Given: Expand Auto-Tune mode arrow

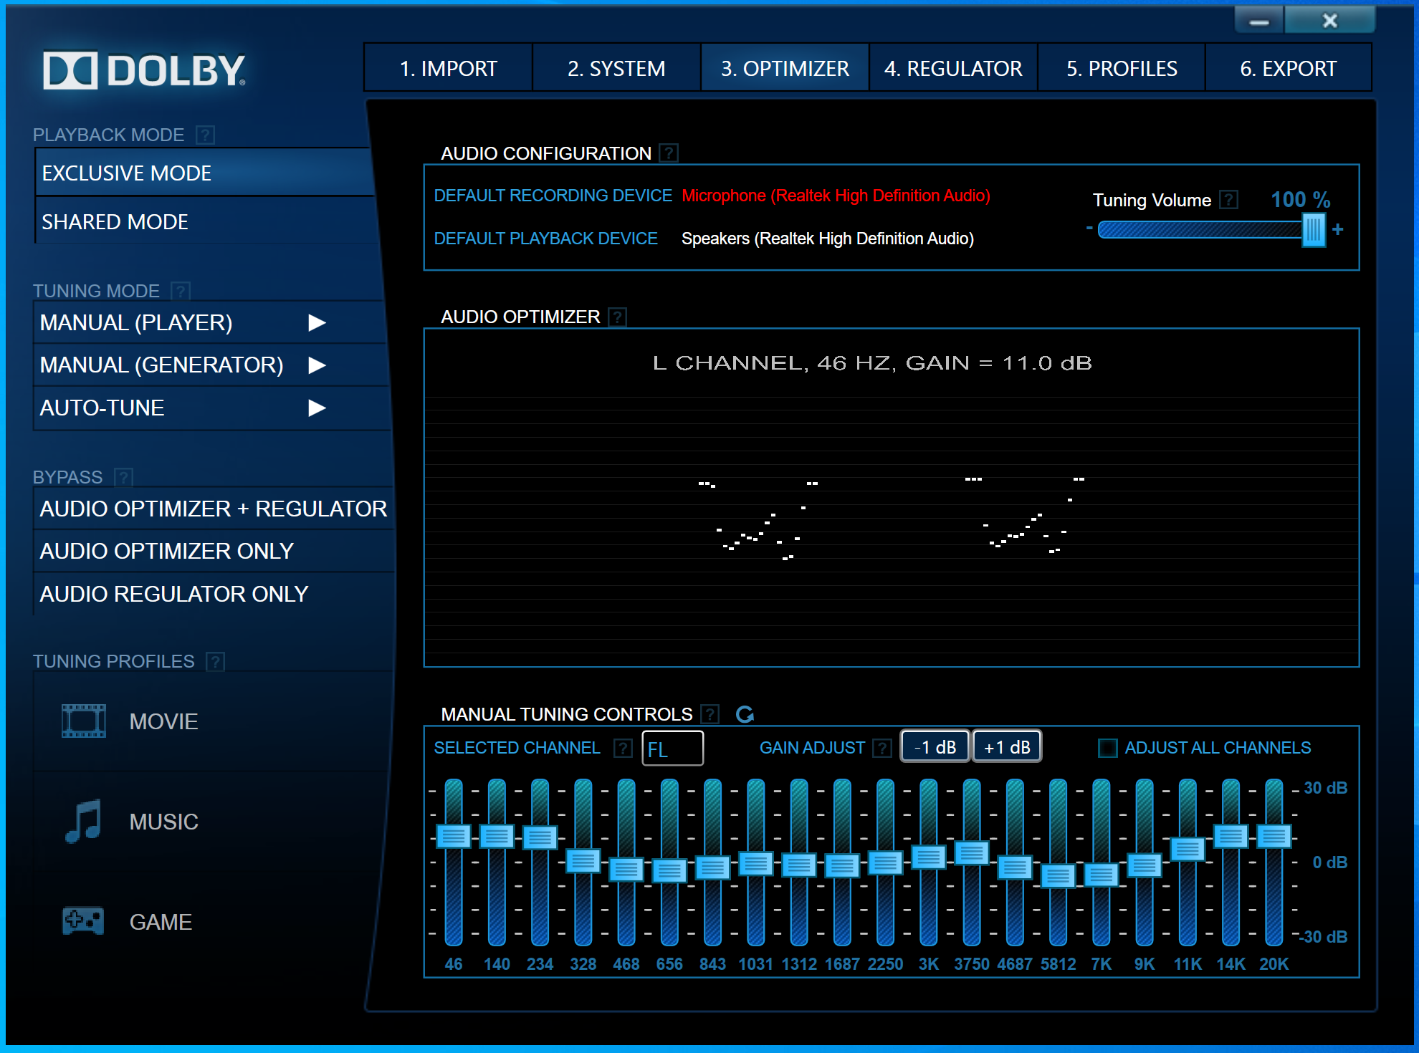Looking at the screenshot, I should point(317,408).
